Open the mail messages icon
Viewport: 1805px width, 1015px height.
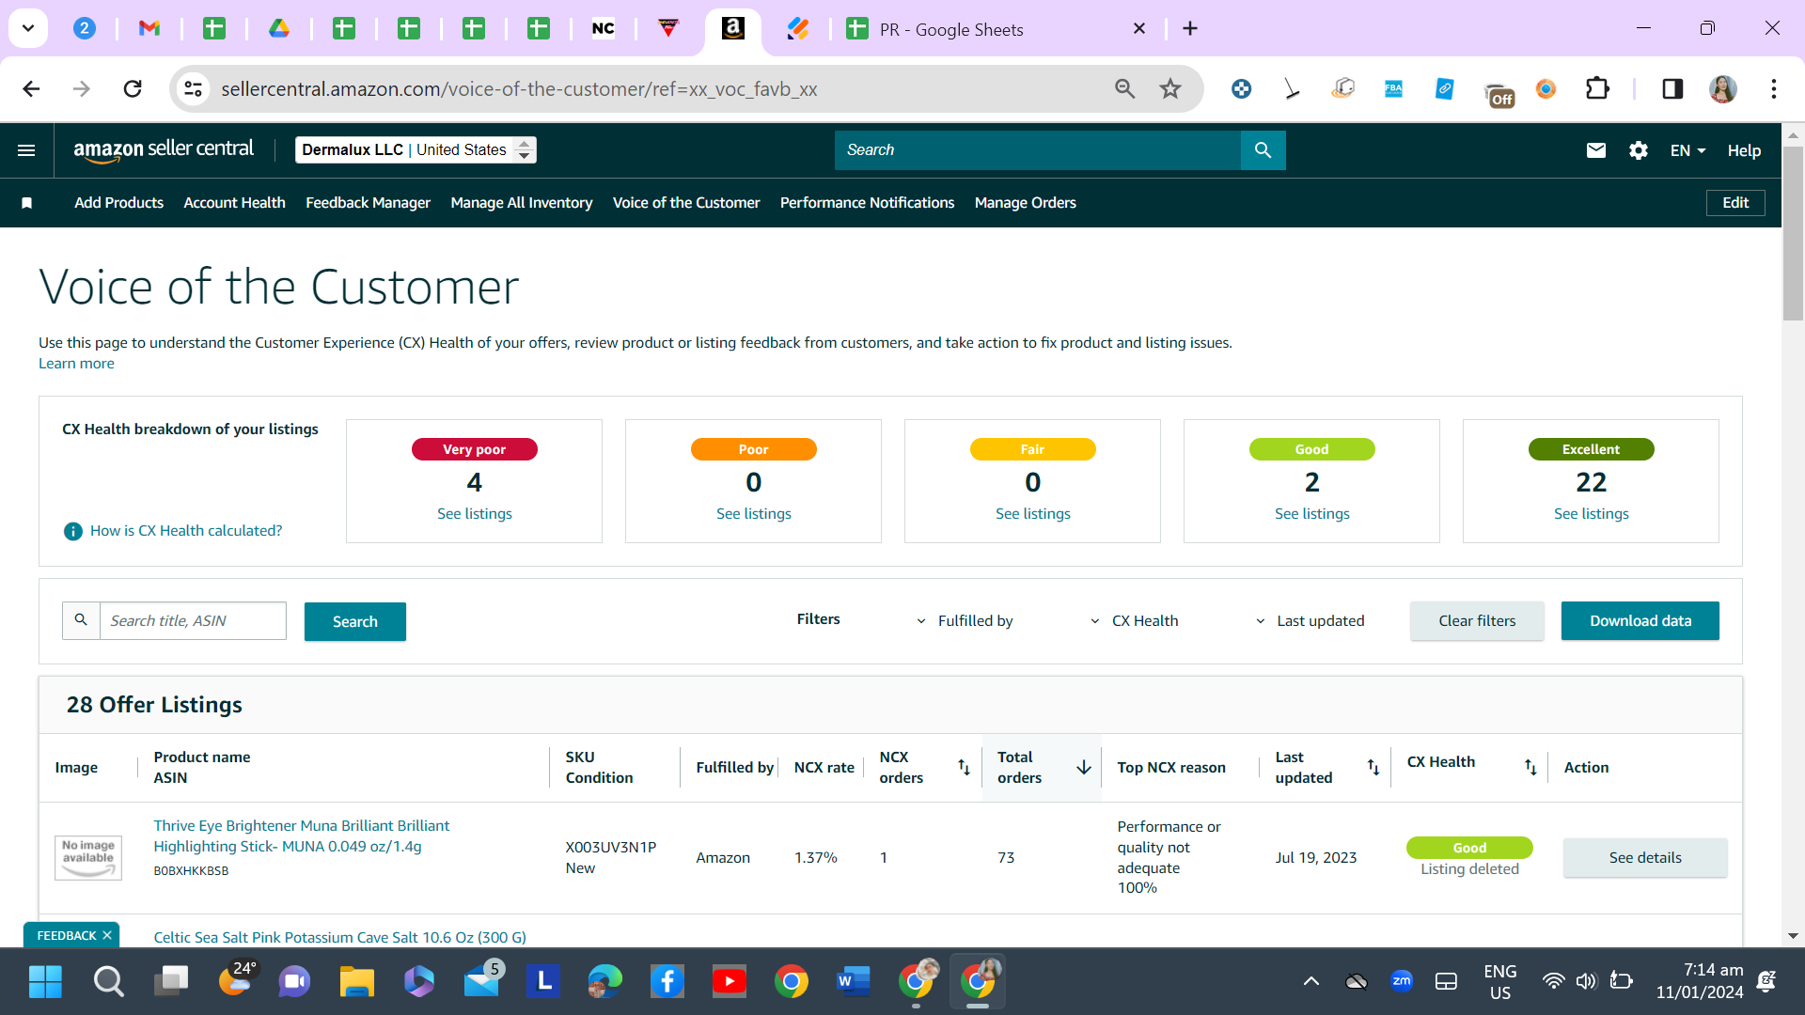1596,150
